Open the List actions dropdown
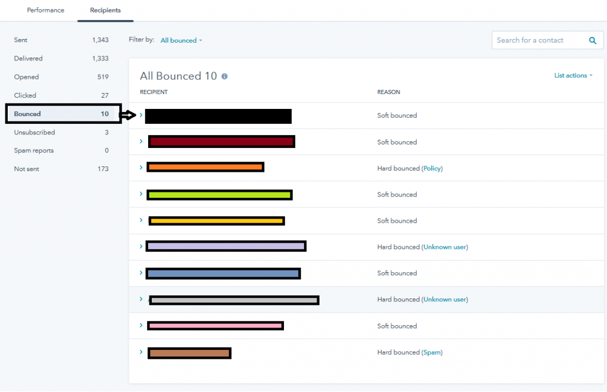 point(573,75)
